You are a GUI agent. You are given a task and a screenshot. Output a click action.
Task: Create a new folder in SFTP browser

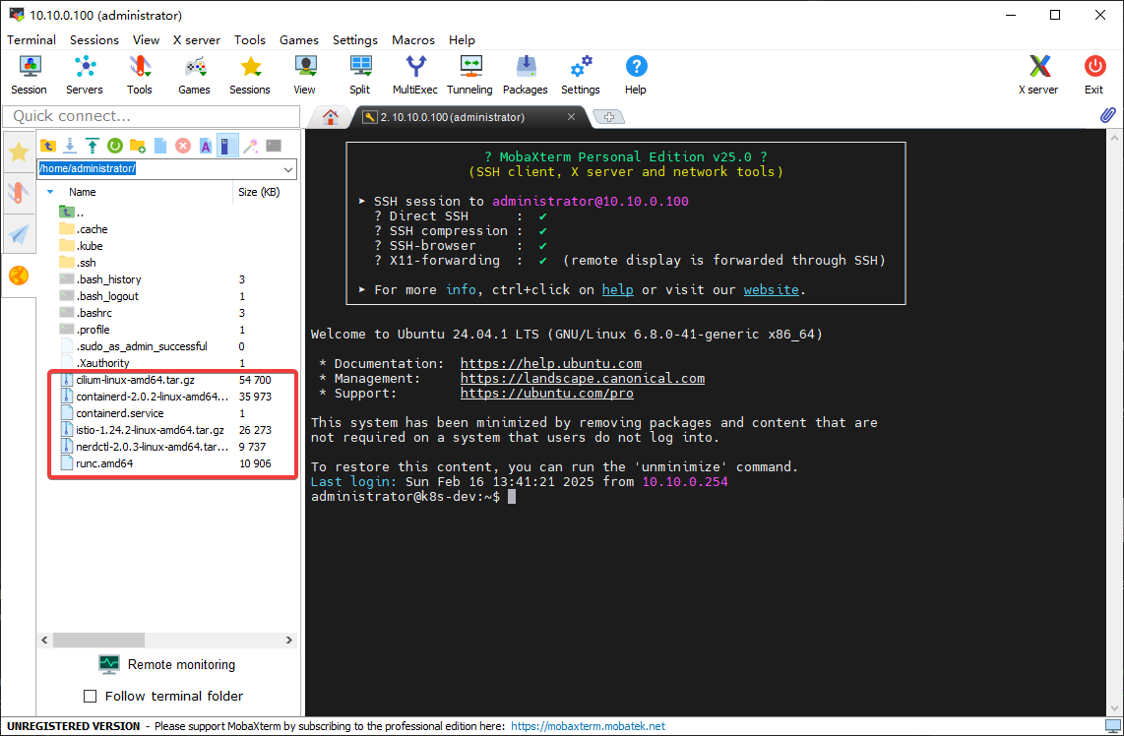click(x=138, y=147)
